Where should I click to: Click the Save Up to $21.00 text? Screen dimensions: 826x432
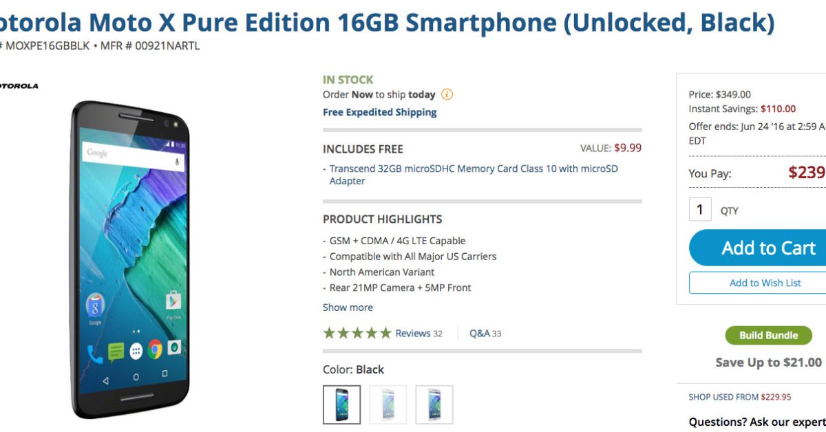768,363
